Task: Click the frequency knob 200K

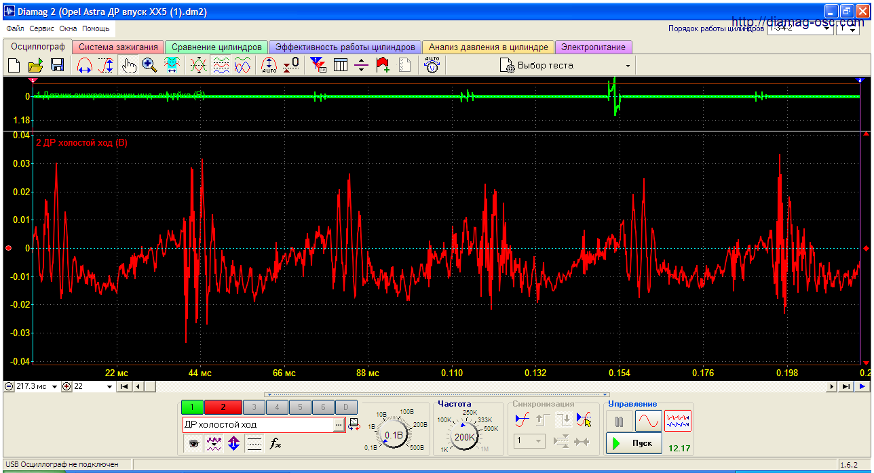Action: (x=465, y=437)
